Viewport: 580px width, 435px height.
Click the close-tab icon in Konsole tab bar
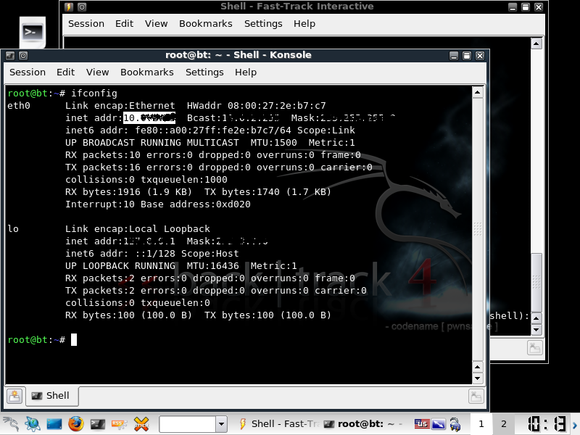pyautogui.click(x=476, y=396)
